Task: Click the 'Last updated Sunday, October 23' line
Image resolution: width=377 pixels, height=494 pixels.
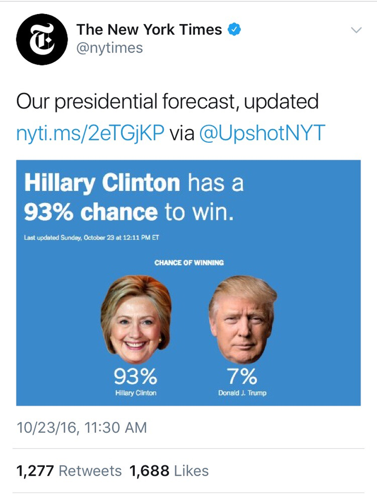Action: pyautogui.click(x=91, y=237)
